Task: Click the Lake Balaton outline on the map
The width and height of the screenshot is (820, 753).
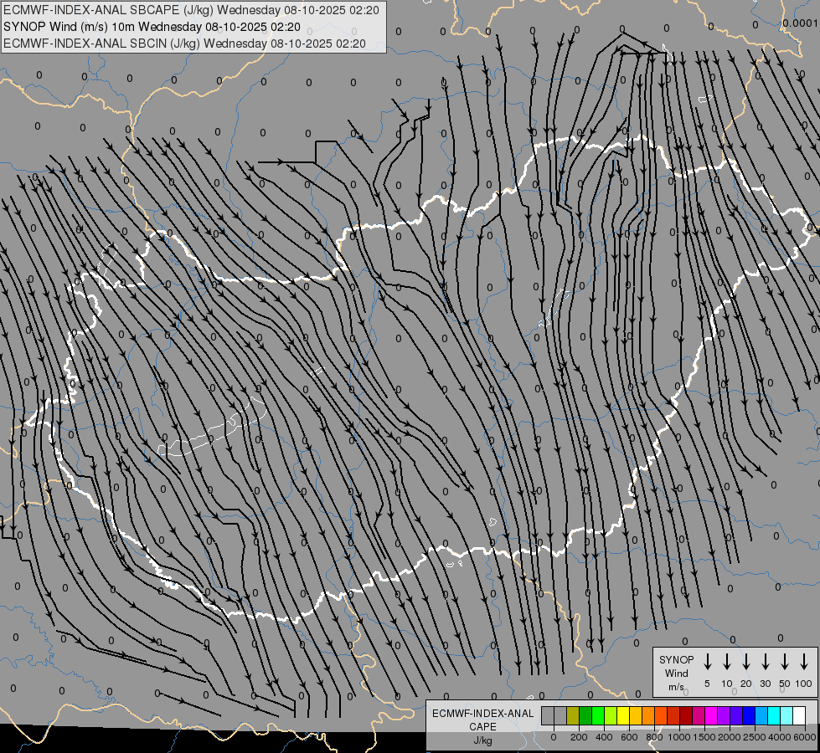Action: (x=212, y=427)
